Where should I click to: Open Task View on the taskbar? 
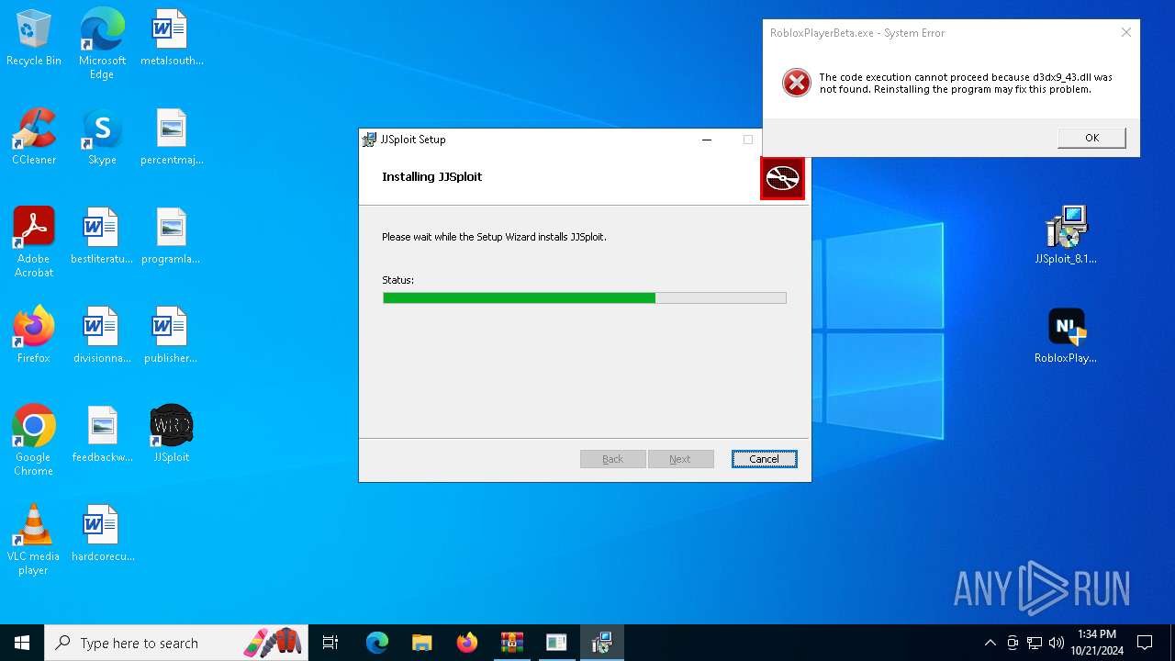(x=330, y=643)
